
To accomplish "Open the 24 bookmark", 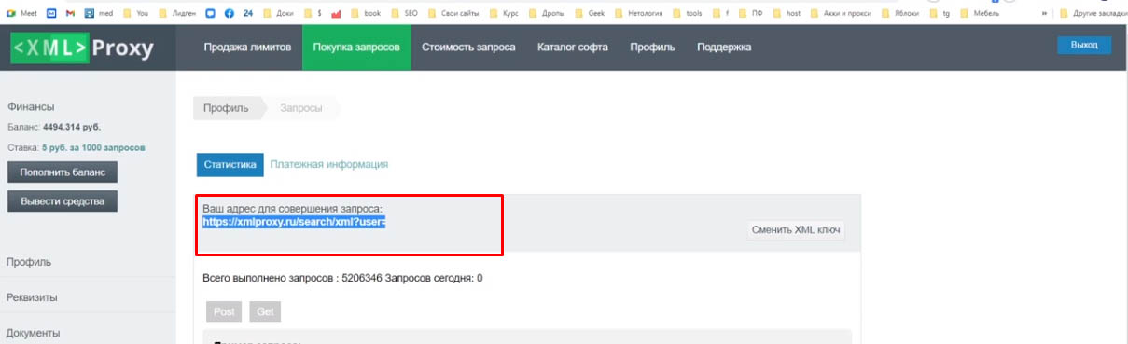I will (x=247, y=14).
